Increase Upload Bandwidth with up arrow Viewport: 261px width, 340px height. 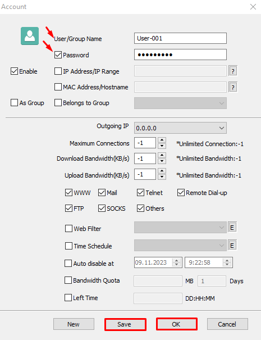[x=162, y=171]
